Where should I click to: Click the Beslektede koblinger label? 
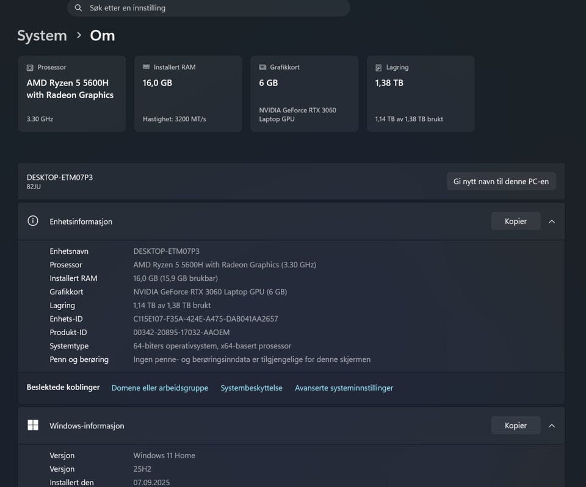coord(63,387)
